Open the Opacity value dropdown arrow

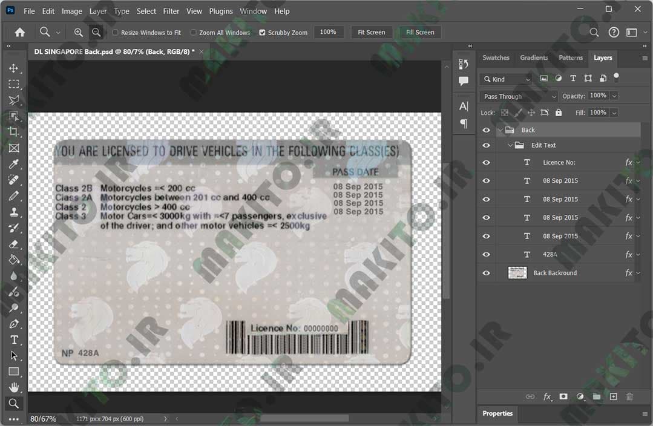click(614, 96)
